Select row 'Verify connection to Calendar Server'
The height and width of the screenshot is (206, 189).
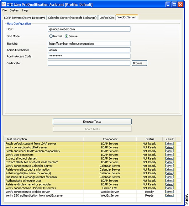(x=90, y=166)
